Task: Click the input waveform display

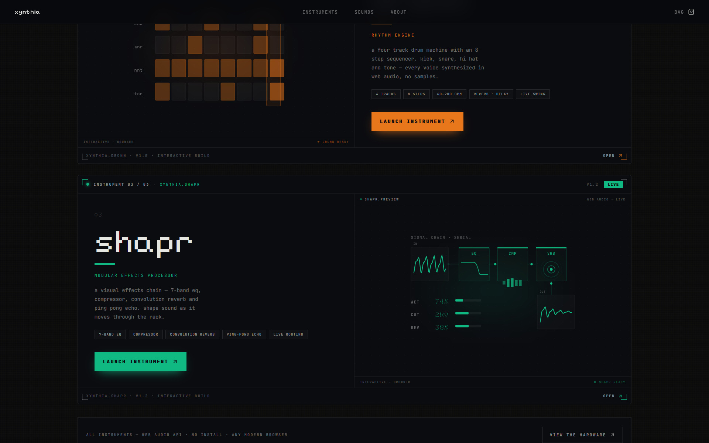Action: click(429, 264)
